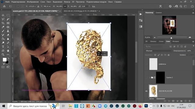Click Navigator zoom slider handle
The width and height of the screenshot is (195, 109).
pos(171,38)
